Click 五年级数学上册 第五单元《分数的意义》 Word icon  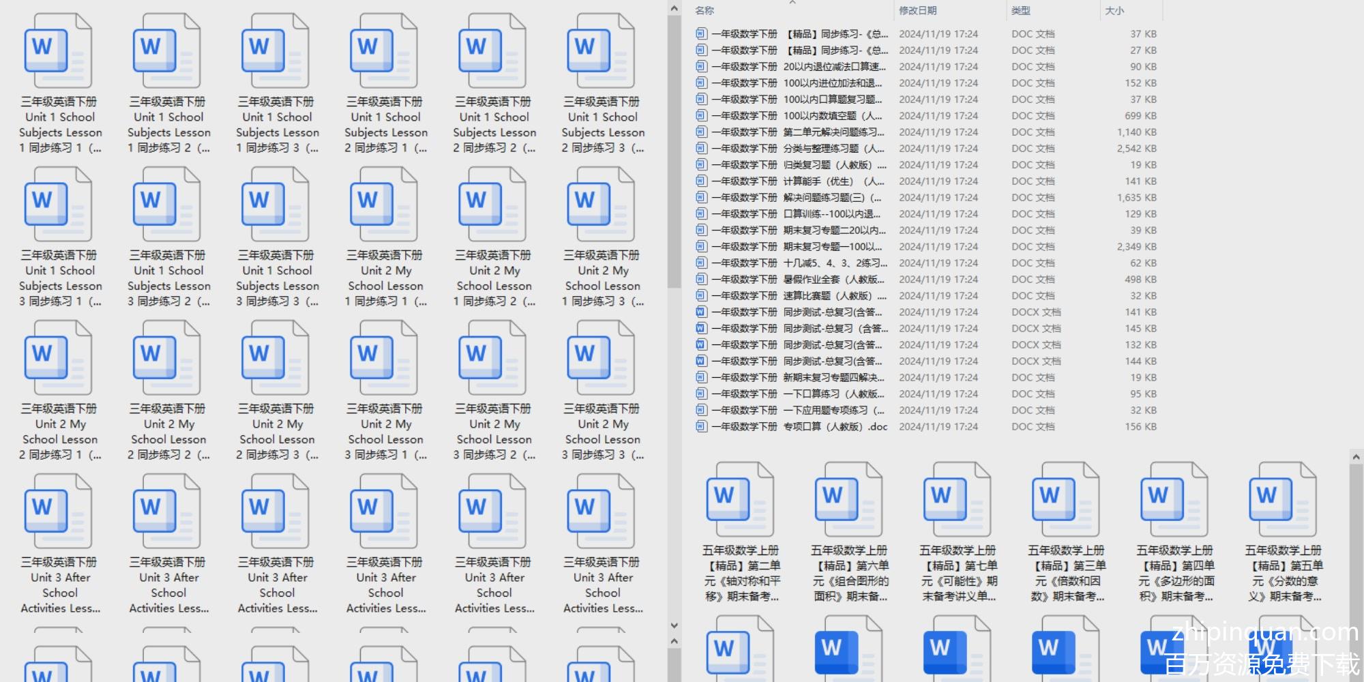tap(1282, 499)
